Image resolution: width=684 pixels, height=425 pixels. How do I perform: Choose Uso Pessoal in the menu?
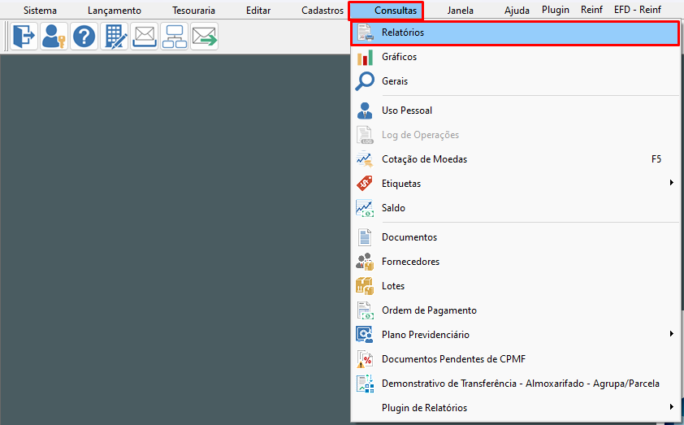click(515, 111)
